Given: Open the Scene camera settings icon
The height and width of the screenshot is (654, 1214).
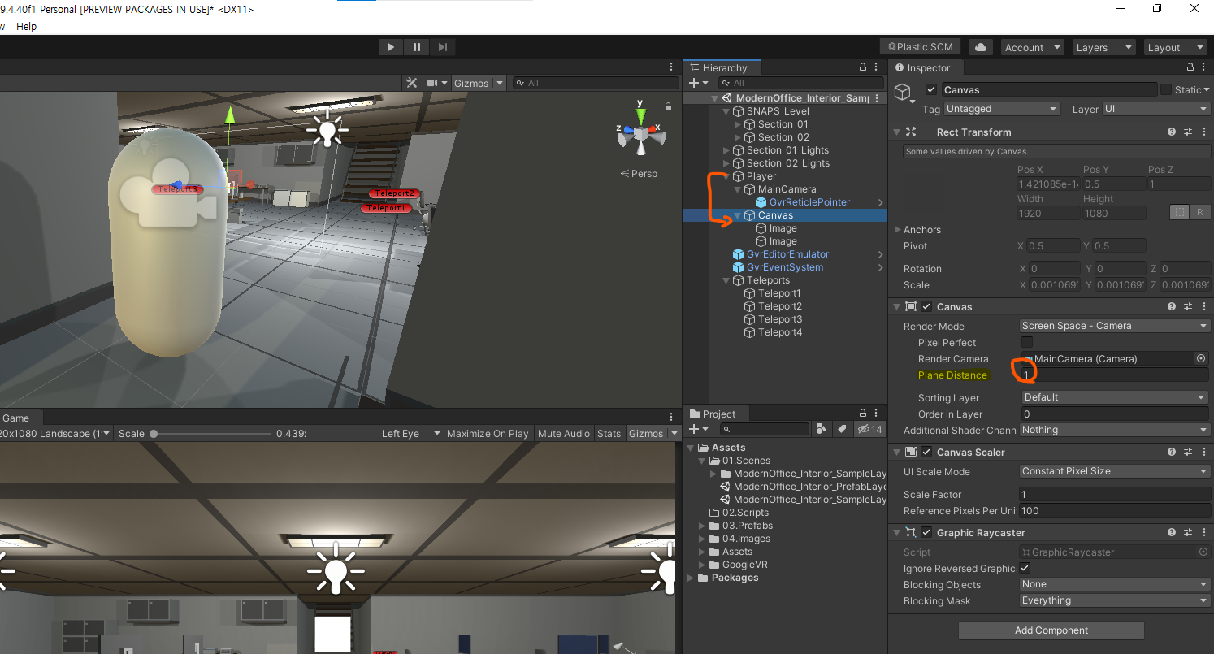Looking at the screenshot, I should pyautogui.click(x=437, y=83).
